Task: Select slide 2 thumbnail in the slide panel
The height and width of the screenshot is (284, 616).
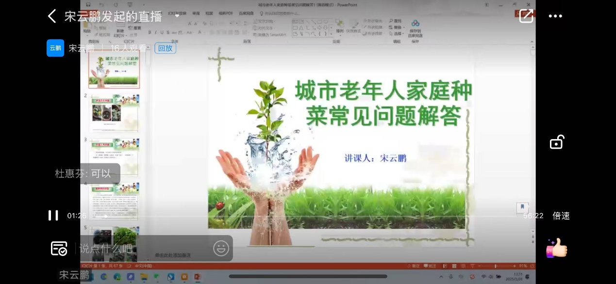Action: point(115,112)
